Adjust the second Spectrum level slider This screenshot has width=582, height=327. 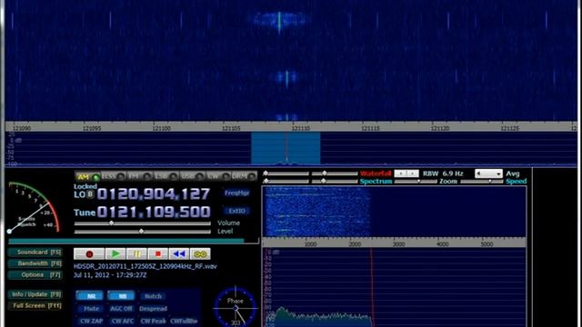[x=335, y=182]
